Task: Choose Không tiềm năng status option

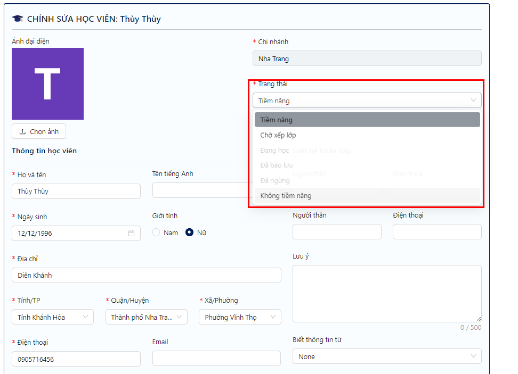Action: tap(367, 196)
